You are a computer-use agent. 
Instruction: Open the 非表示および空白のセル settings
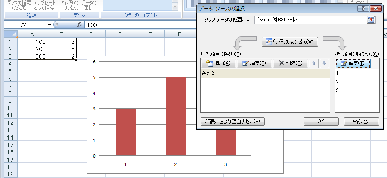(x=233, y=122)
